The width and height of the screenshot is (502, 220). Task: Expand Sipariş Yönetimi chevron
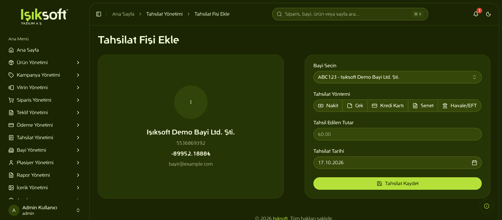(78, 100)
